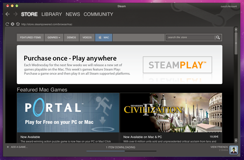The image size is (244, 160).
Task: Open the Civilization IV featured image
Action: click(x=171, y=112)
